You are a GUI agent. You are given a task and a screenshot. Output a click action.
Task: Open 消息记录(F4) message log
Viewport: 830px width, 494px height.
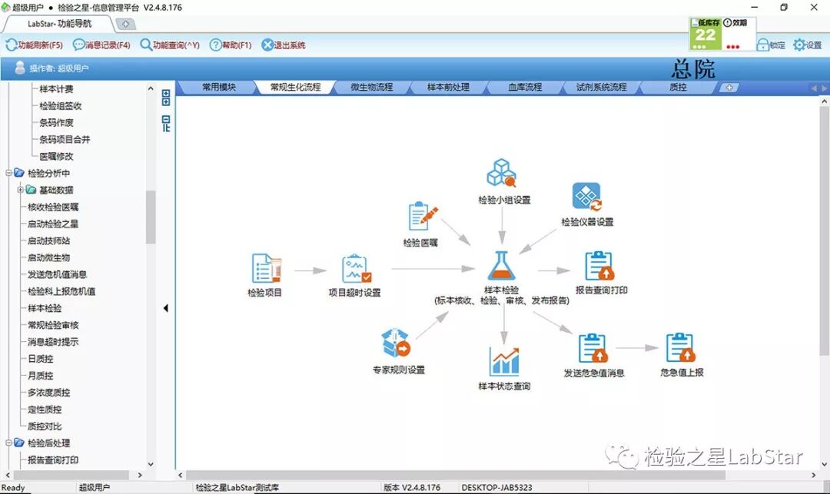click(101, 45)
